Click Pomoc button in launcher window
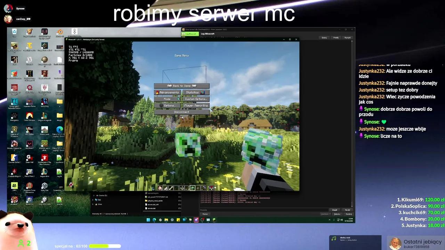This screenshot has width=445, height=250. point(205,214)
